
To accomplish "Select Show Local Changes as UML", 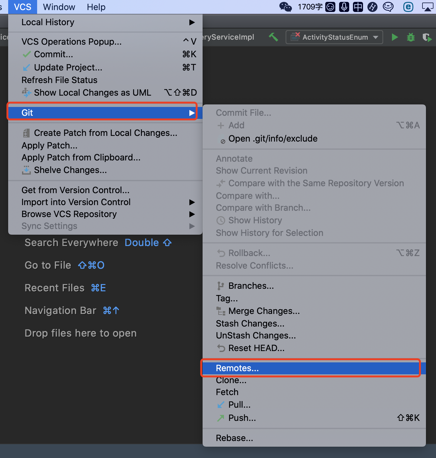I will pos(105,92).
